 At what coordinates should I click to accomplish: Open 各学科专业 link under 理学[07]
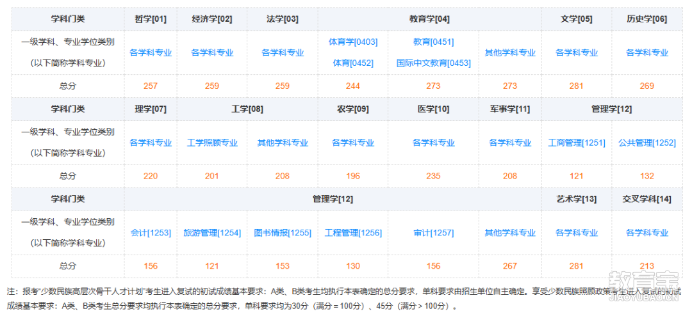(151, 143)
